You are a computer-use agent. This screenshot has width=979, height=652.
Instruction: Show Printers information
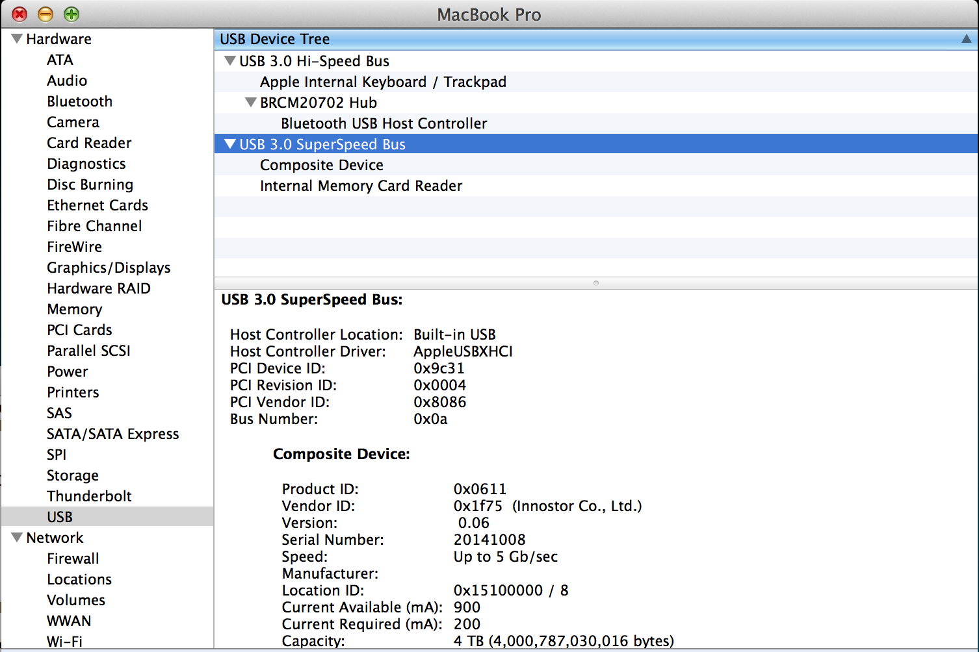(73, 392)
